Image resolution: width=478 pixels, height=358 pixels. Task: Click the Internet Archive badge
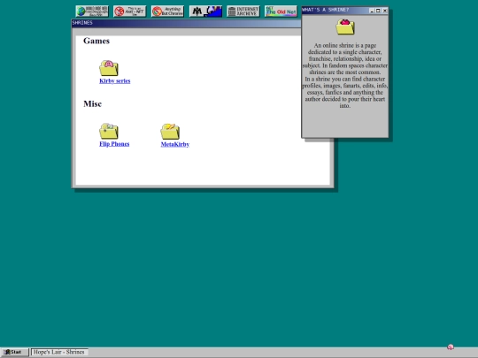[x=243, y=11]
